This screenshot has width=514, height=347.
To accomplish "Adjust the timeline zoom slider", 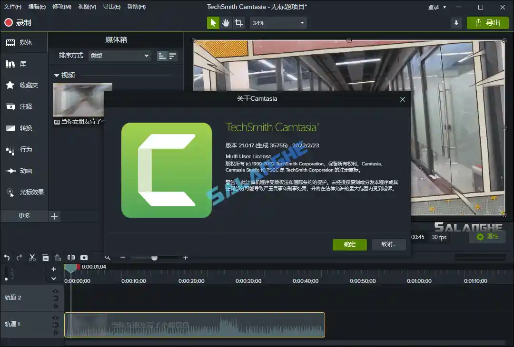I will 154,258.
